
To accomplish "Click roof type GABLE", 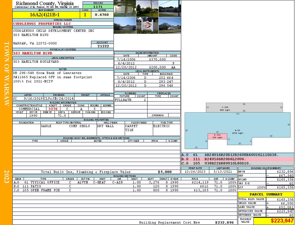I will pos(46,126).
